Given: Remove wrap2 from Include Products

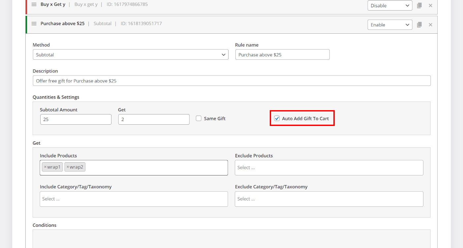Looking at the screenshot, I should [x=68, y=167].
